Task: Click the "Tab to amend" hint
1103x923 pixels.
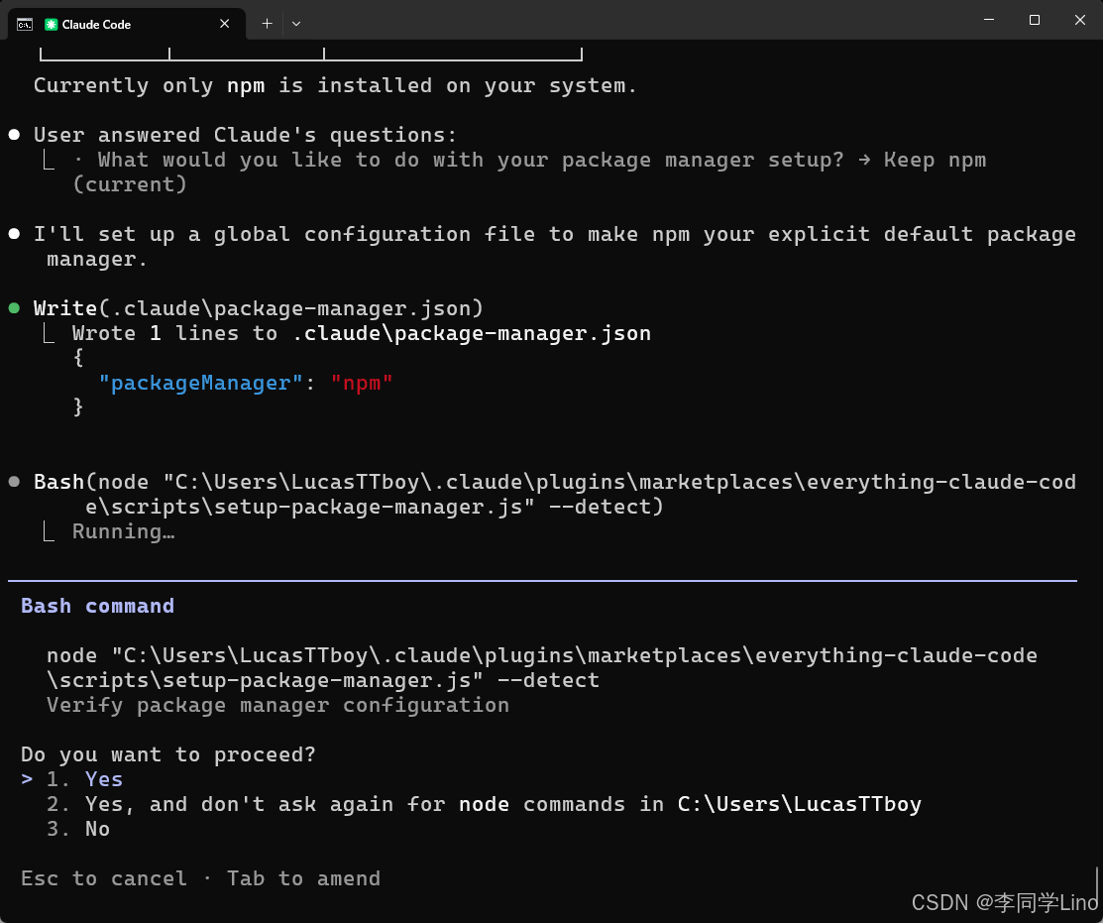Action: [x=303, y=878]
